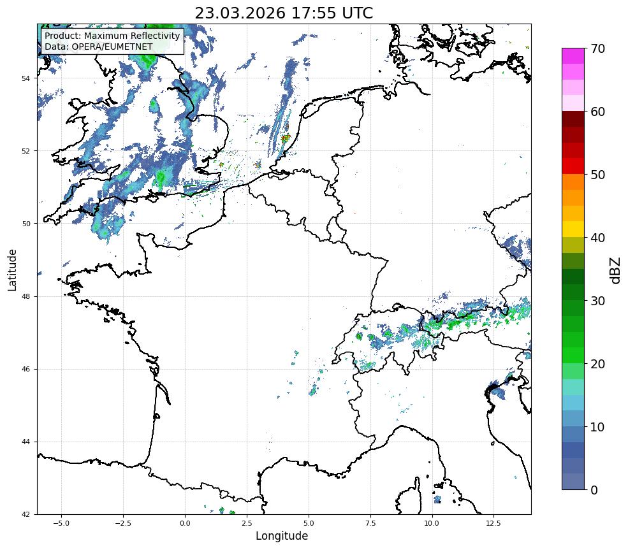Click the colorbar tick label 0
The height and width of the screenshot is (548, 628).
point(594,490)
